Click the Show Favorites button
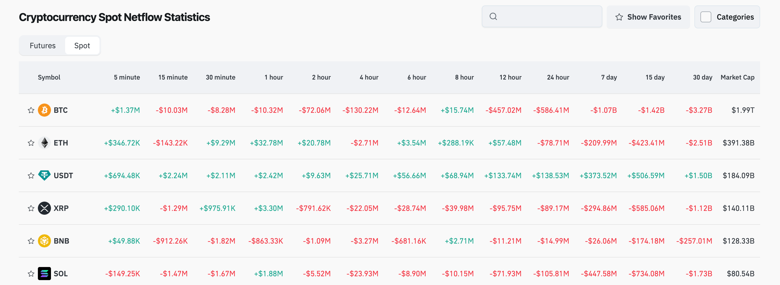The image size is (780, 285). 648,17
